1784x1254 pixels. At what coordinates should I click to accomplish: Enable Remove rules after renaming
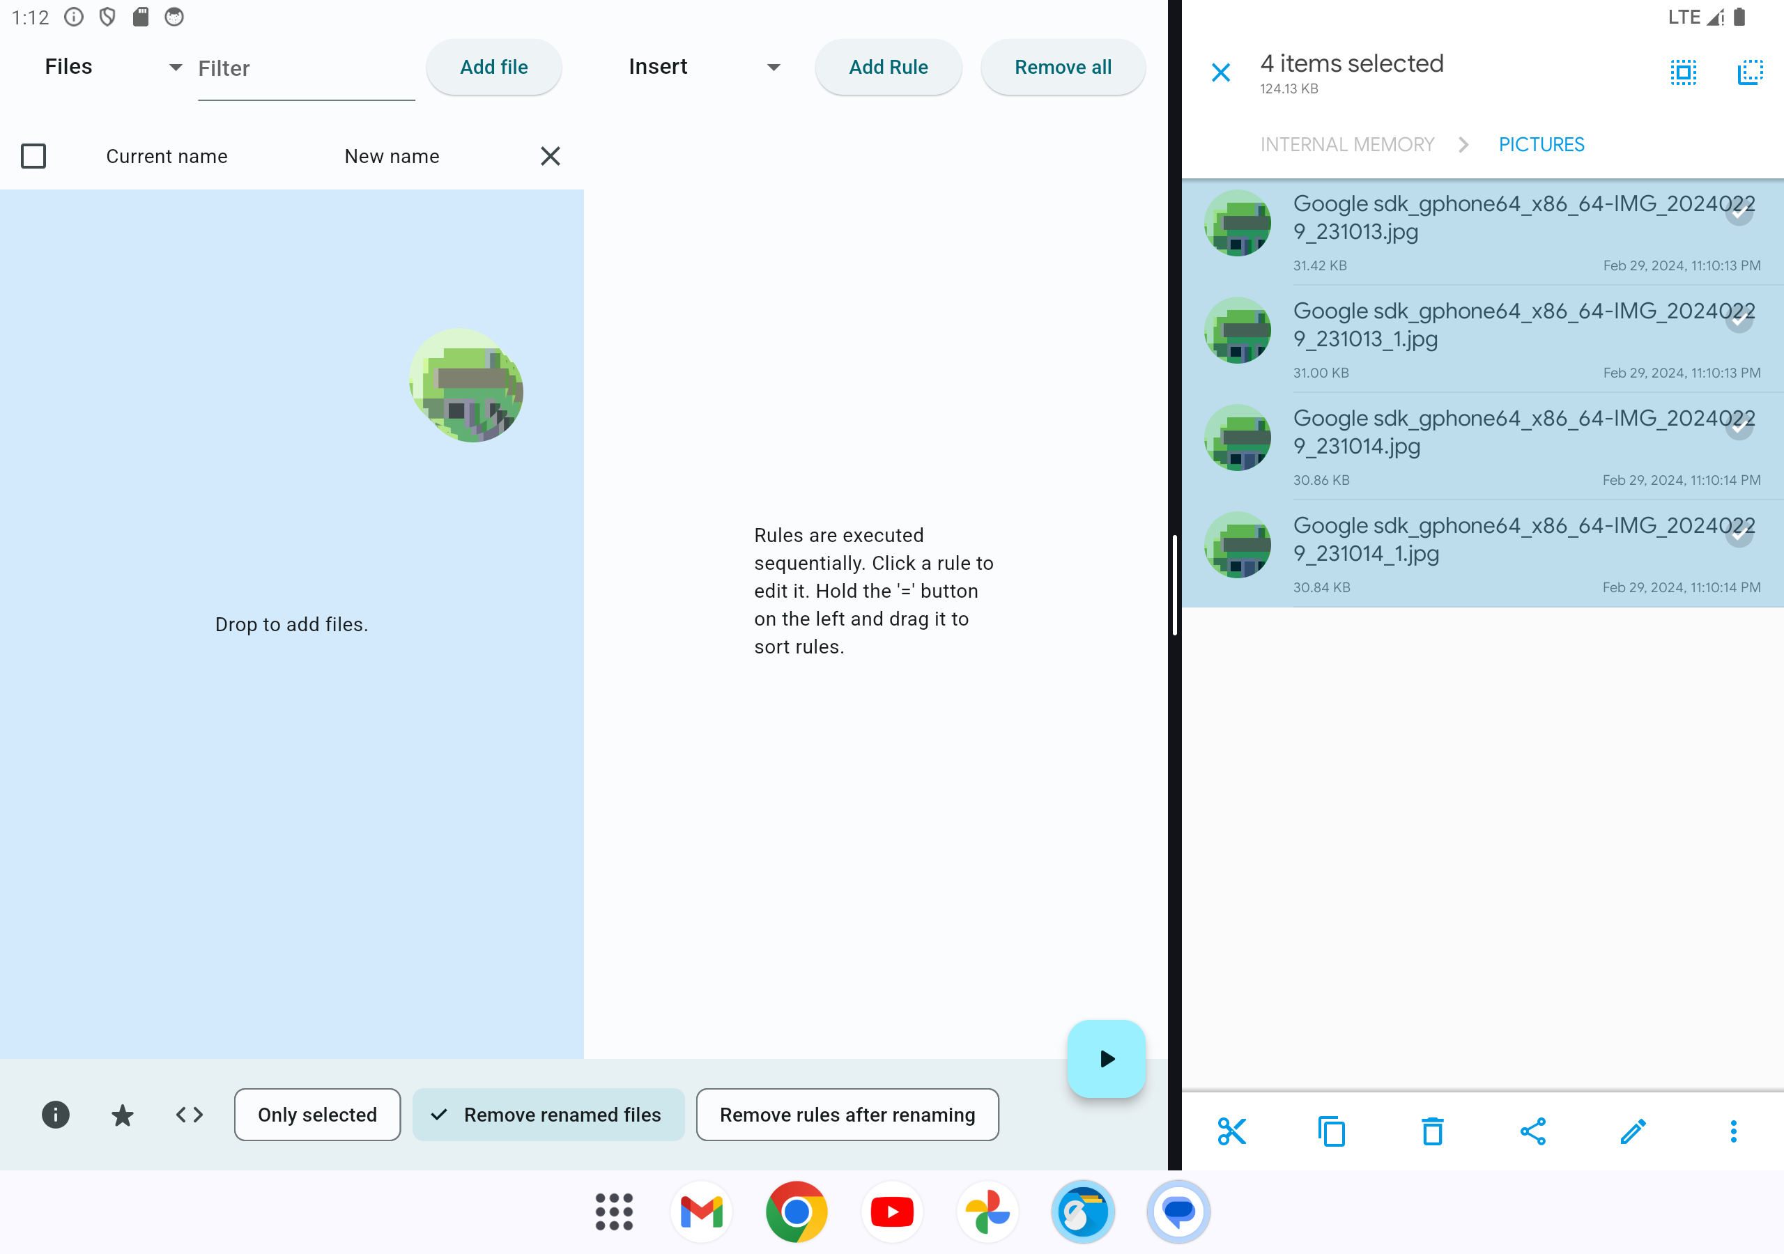tap(847, 1115)
